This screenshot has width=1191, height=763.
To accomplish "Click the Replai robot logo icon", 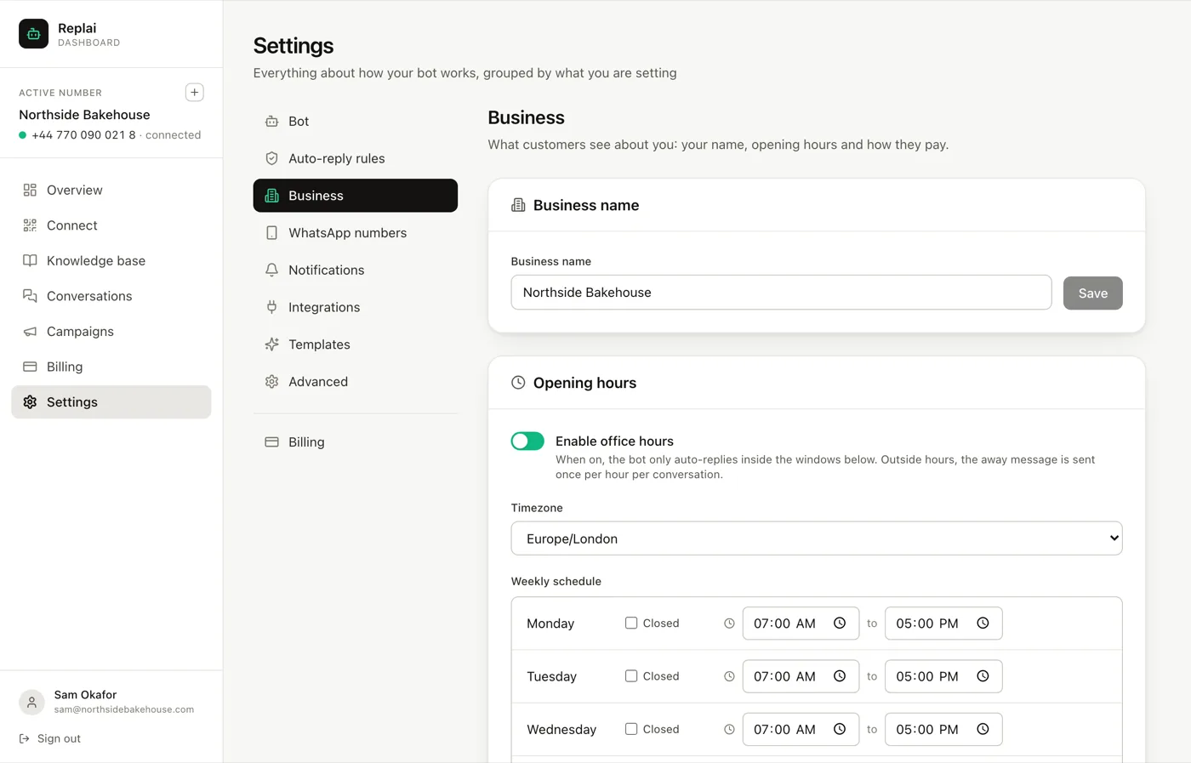I will point(34,34).
